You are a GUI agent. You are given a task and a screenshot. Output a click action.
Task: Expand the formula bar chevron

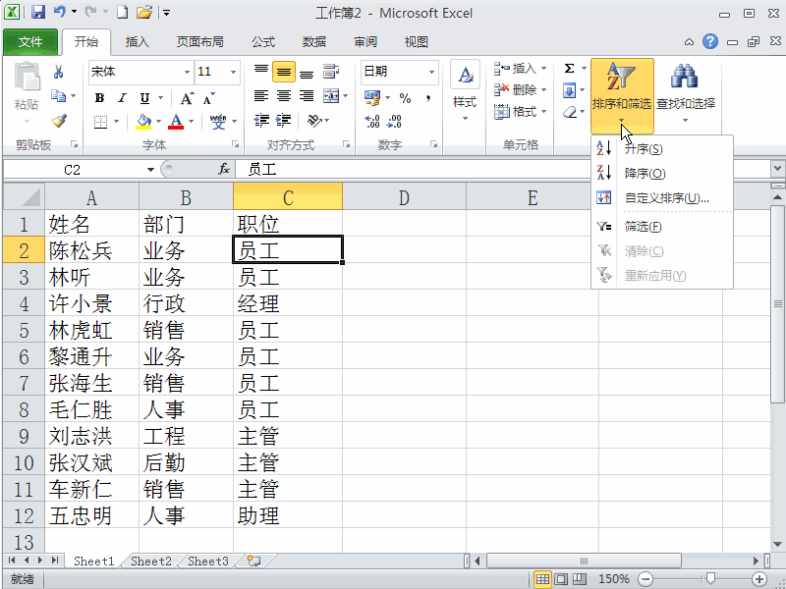tap(777, 169)
